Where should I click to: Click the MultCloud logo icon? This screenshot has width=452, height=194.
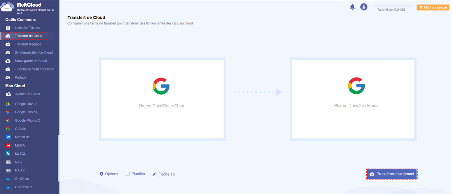(x=8, y=7)
